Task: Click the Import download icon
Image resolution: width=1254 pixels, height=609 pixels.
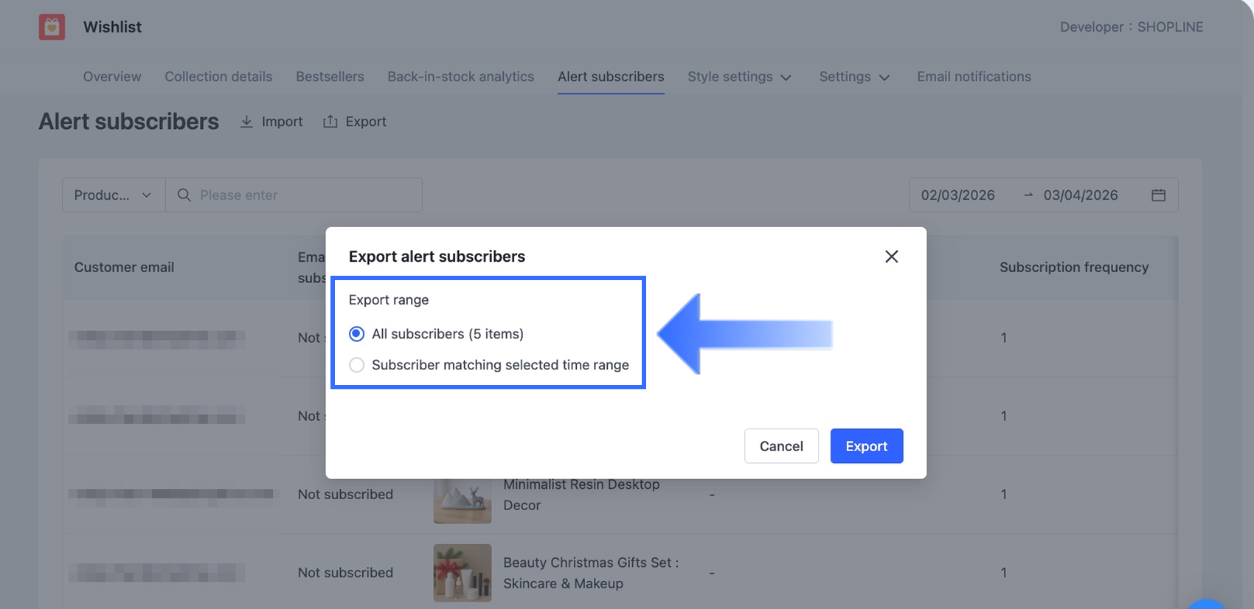Action: point(246,122)
